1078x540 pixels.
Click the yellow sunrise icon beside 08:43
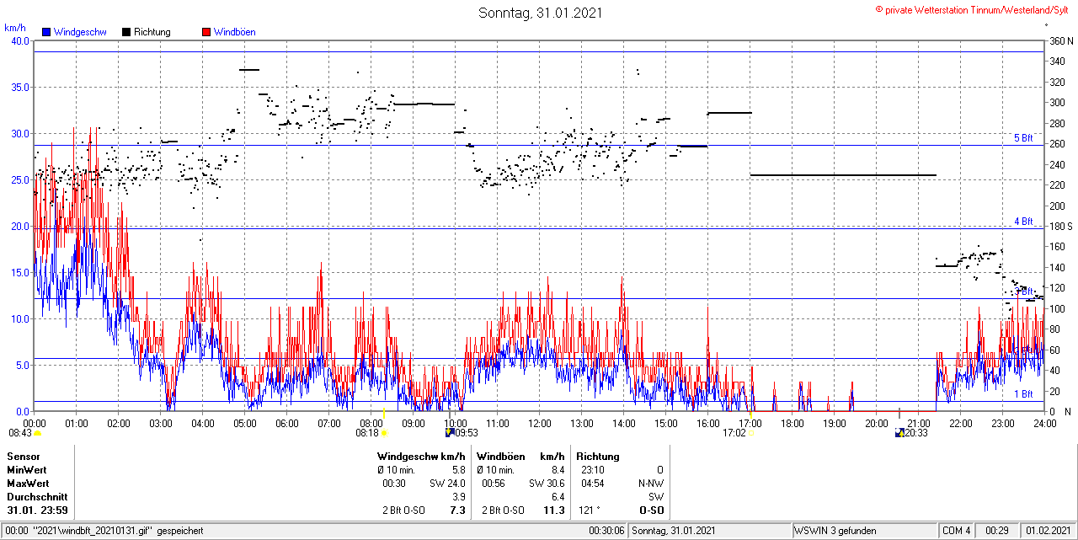[x=38, y=433]
